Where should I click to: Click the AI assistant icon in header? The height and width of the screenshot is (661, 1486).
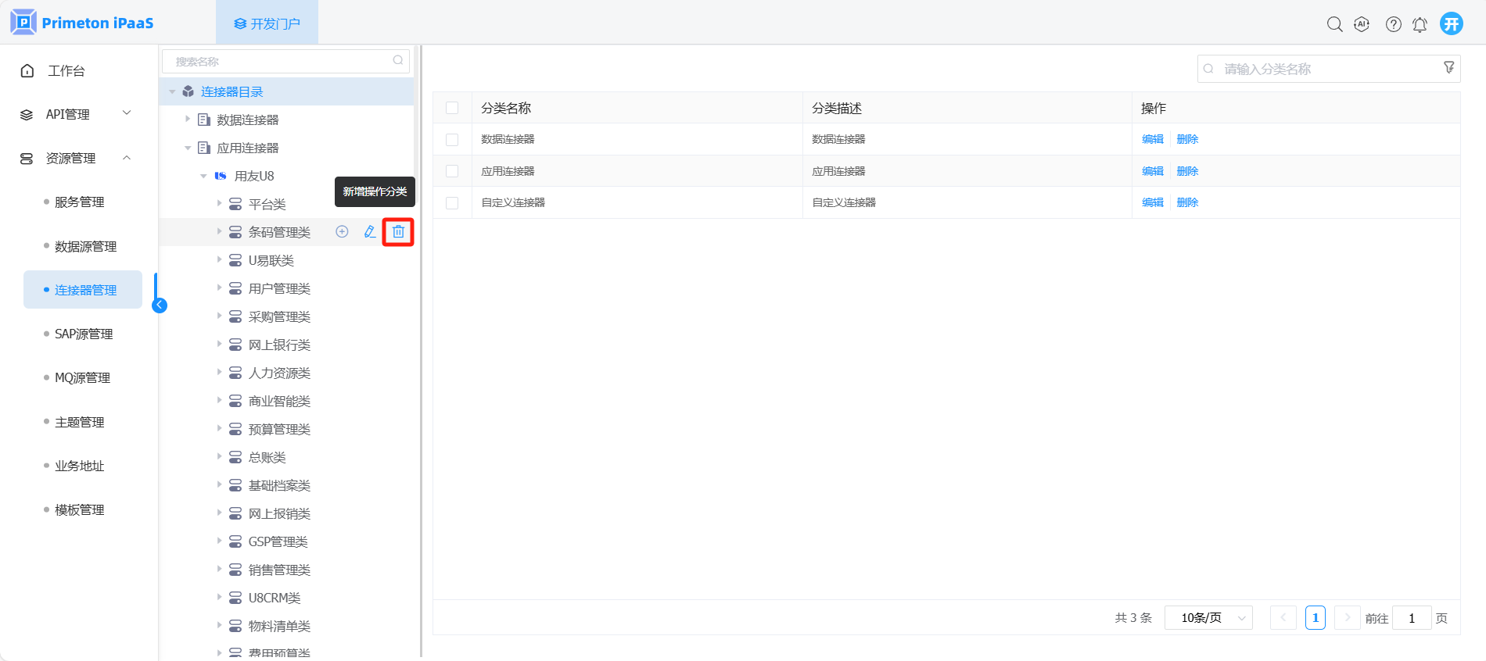click(1362, 24)
